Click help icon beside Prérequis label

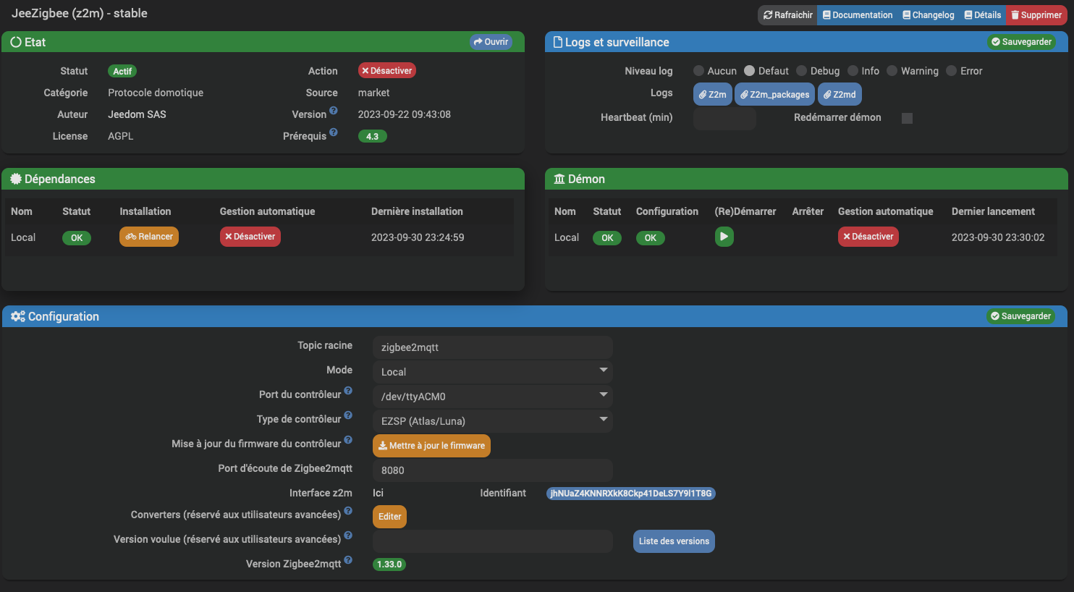334,132
